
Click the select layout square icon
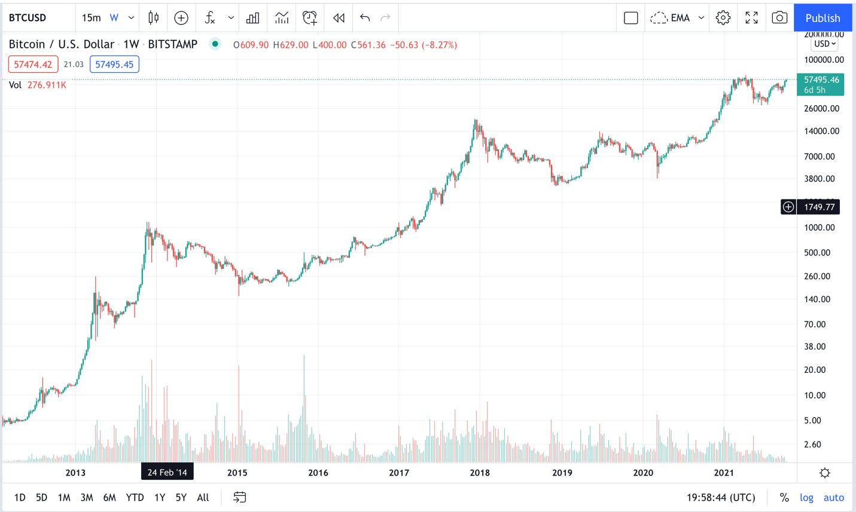click(x=631, y=18)
